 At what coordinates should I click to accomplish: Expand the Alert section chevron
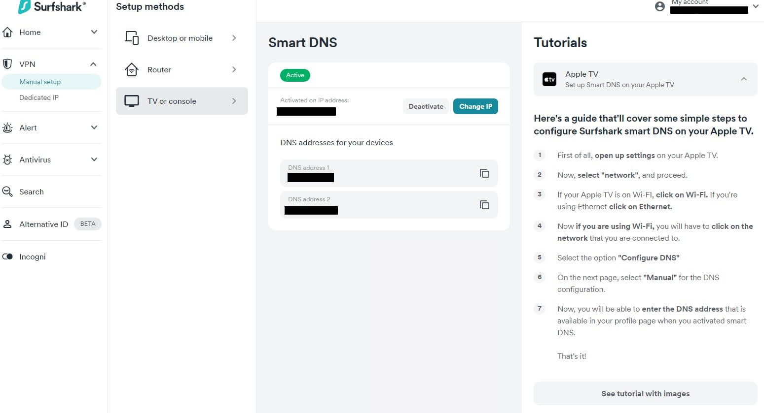pos(94,127)
